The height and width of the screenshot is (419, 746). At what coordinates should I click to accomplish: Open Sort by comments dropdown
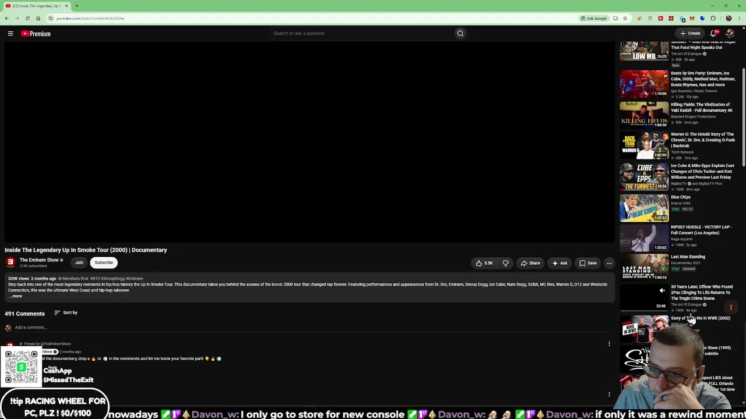(66, 313)
